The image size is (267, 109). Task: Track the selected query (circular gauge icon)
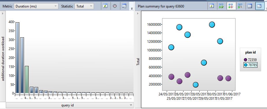click(115, 6)
